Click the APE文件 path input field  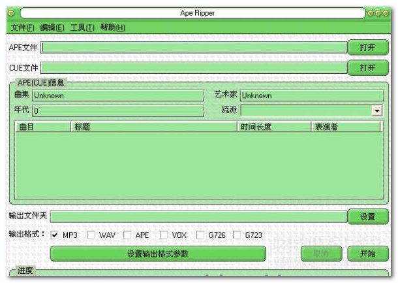194,48
